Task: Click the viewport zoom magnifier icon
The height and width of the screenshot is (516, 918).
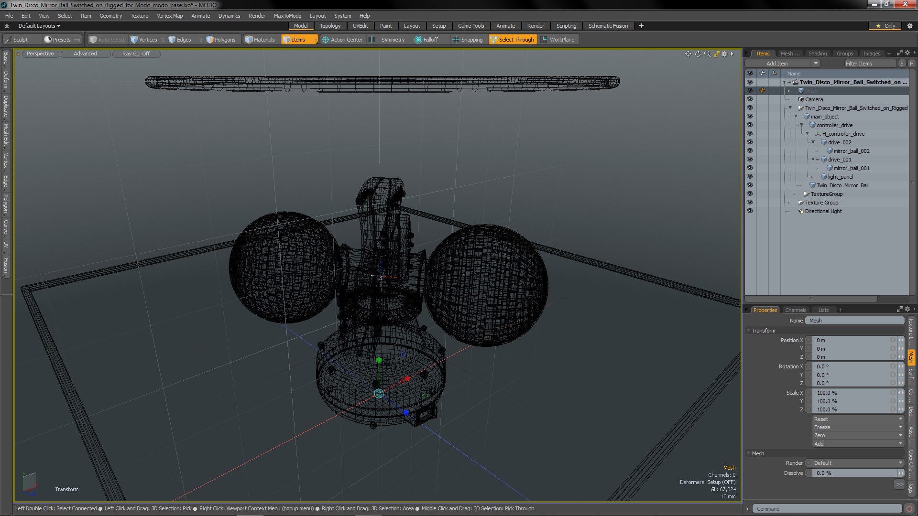Action: [707, 54]
